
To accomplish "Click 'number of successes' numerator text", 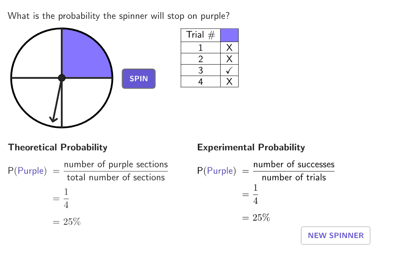I will click(294, 164).
